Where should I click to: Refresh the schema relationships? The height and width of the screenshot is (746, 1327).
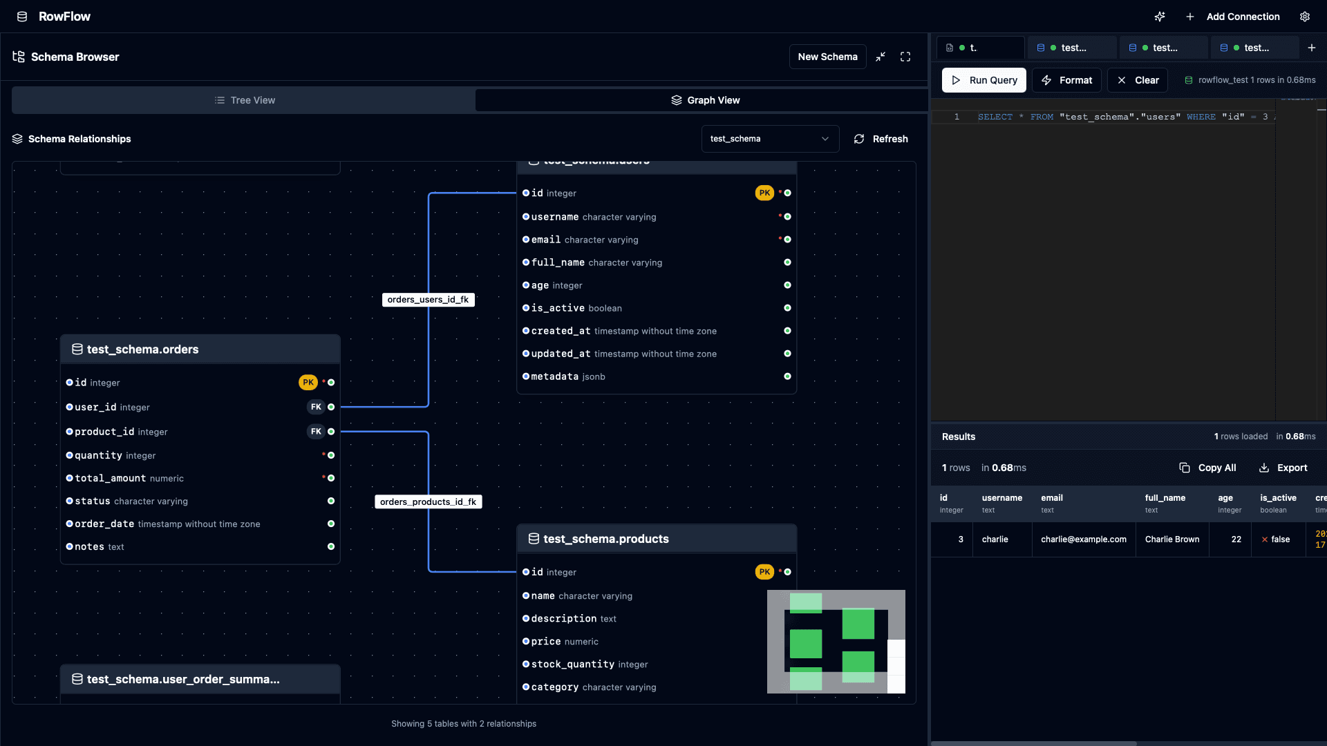(x=882, y=139)
